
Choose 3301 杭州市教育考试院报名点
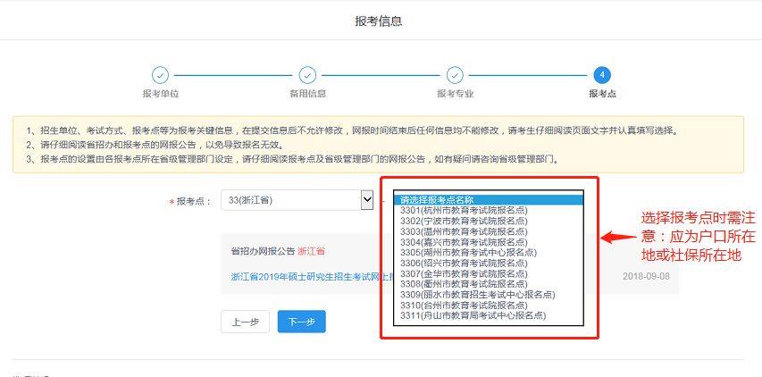(464, 210)
